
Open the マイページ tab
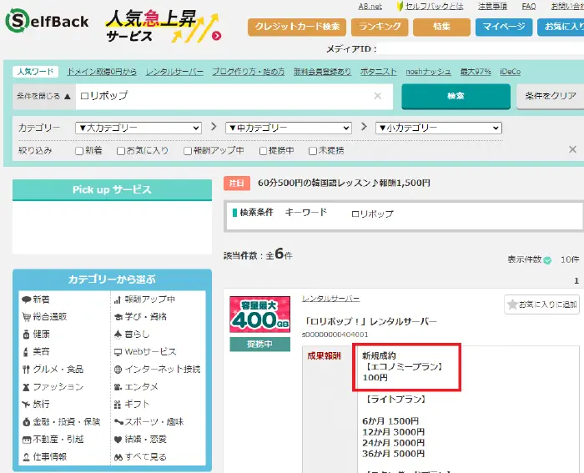coord(504,27)
